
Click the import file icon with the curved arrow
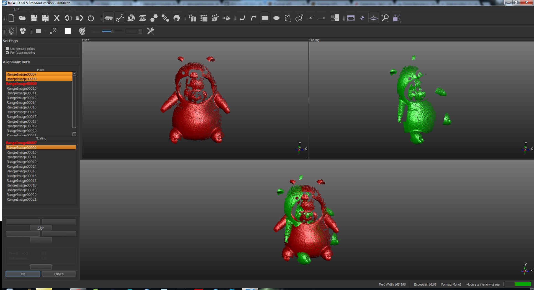click(x=68, y=18)
